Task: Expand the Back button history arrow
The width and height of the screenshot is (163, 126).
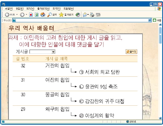Action: (17, 15)
